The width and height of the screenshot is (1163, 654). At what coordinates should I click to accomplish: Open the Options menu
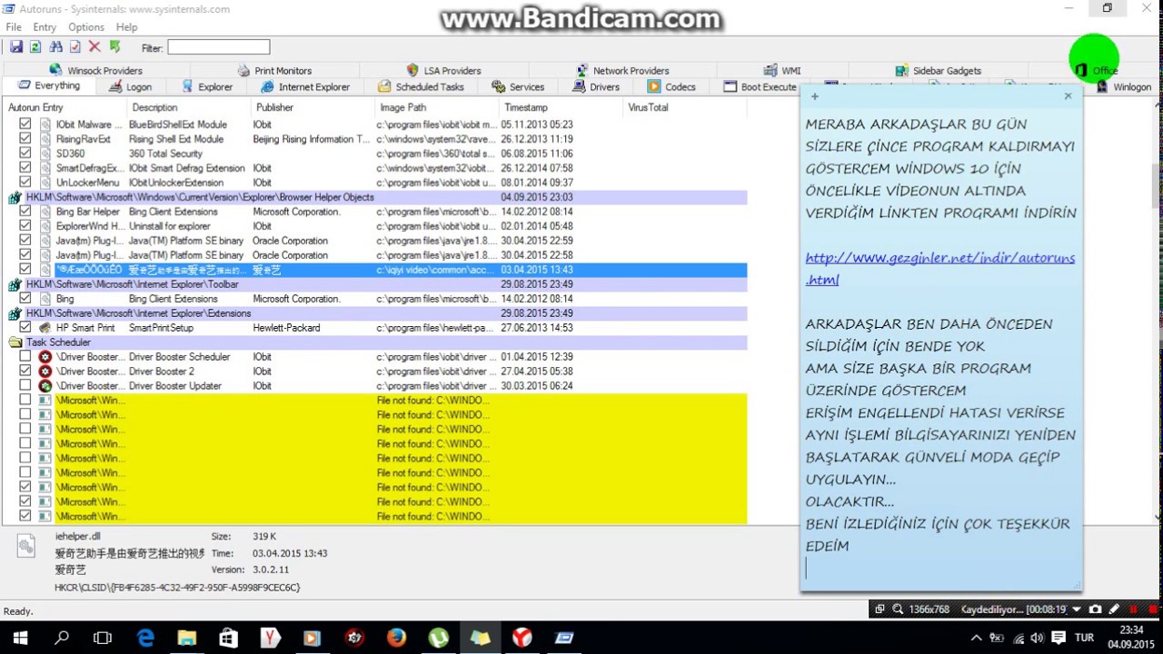[x=86, y=27]
